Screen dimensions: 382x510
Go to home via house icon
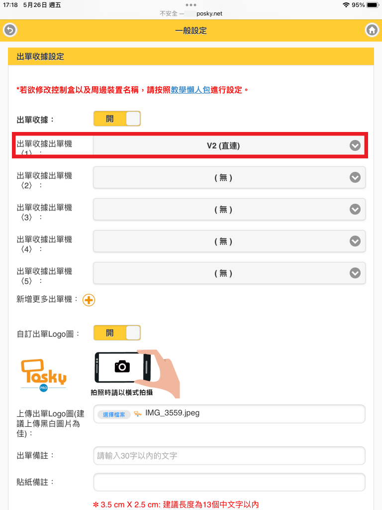pos(372,30)
